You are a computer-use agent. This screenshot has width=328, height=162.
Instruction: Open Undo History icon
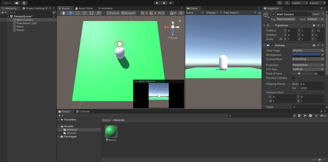click(x=279, y=3)
